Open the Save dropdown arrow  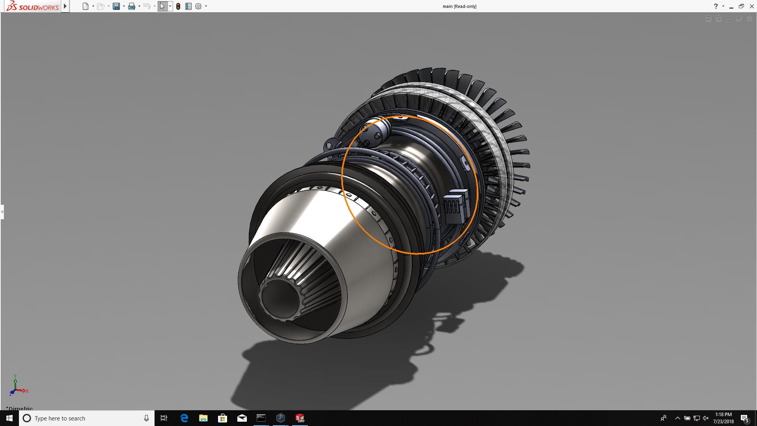(124, 6)
